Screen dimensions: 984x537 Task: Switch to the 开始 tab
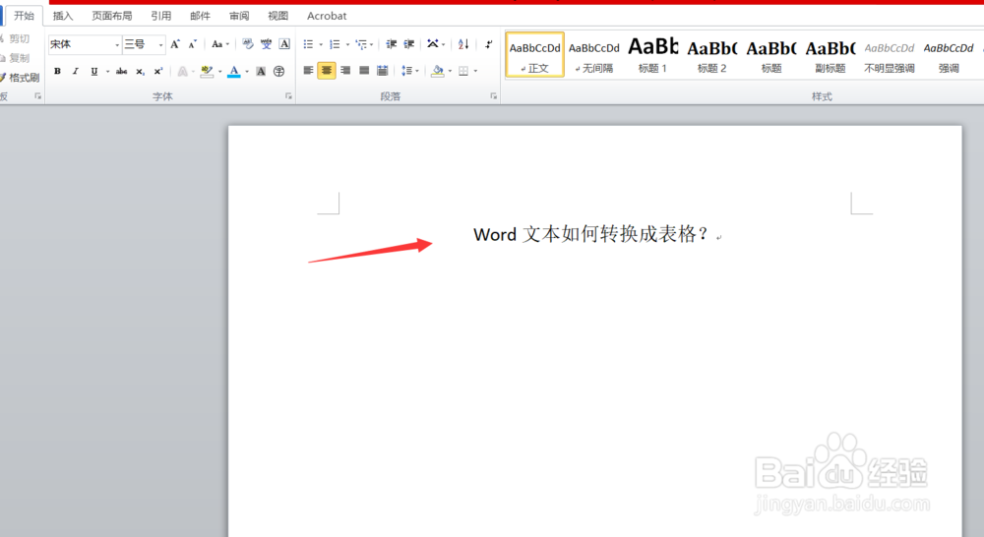[x=24, y=16]
